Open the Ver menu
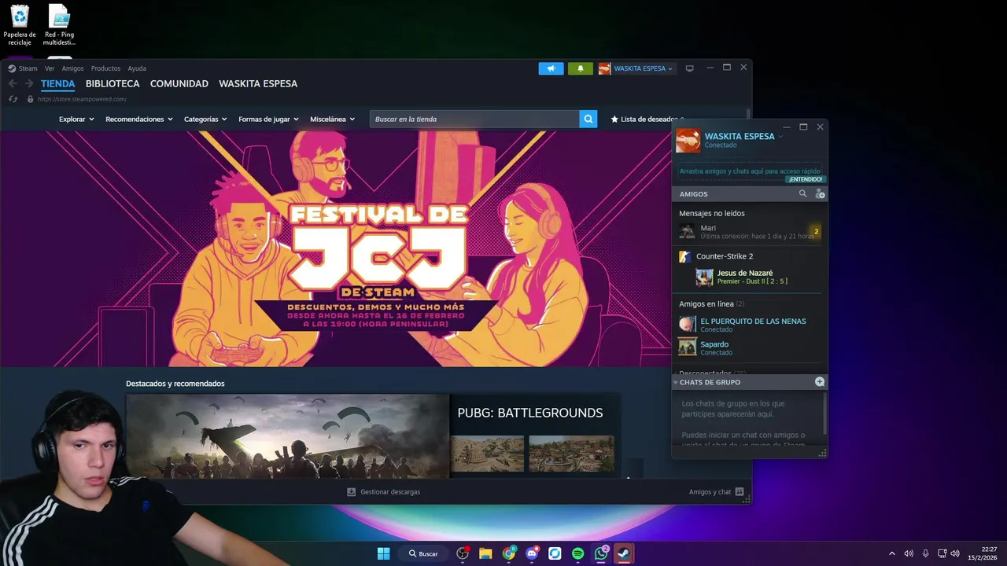This screenshot has width=1007, height=566. pos(50,68)
